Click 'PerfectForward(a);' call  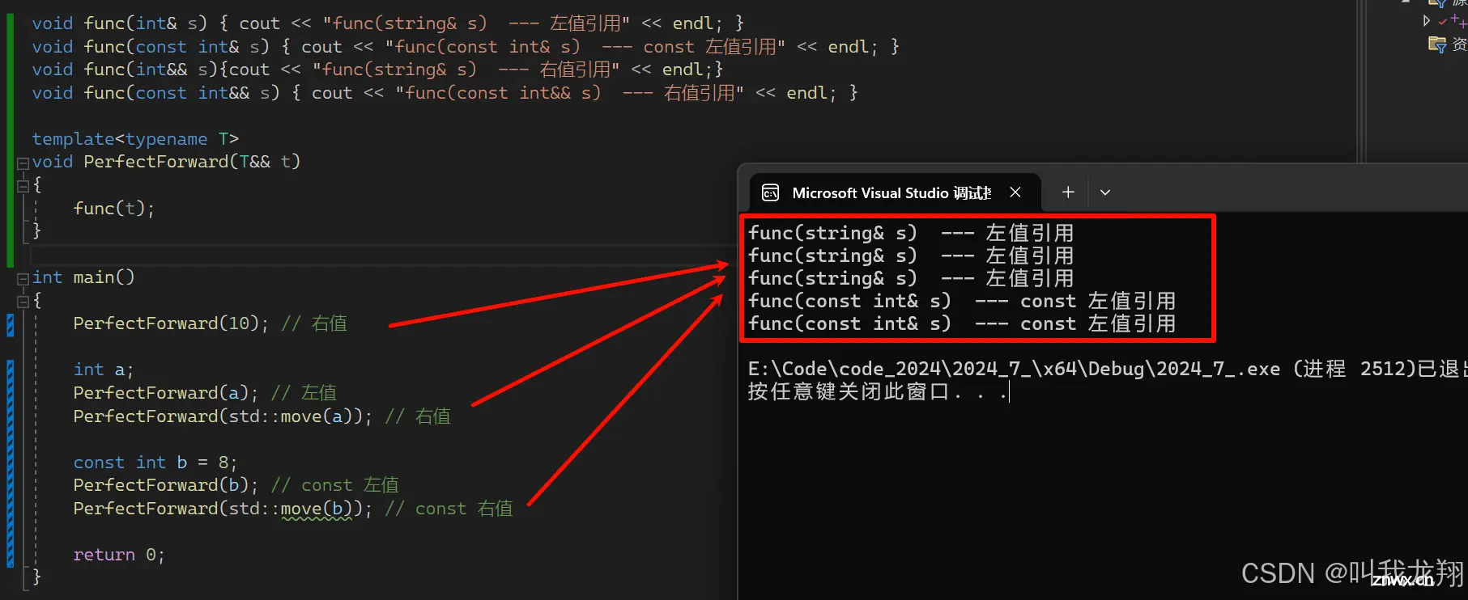165,393
